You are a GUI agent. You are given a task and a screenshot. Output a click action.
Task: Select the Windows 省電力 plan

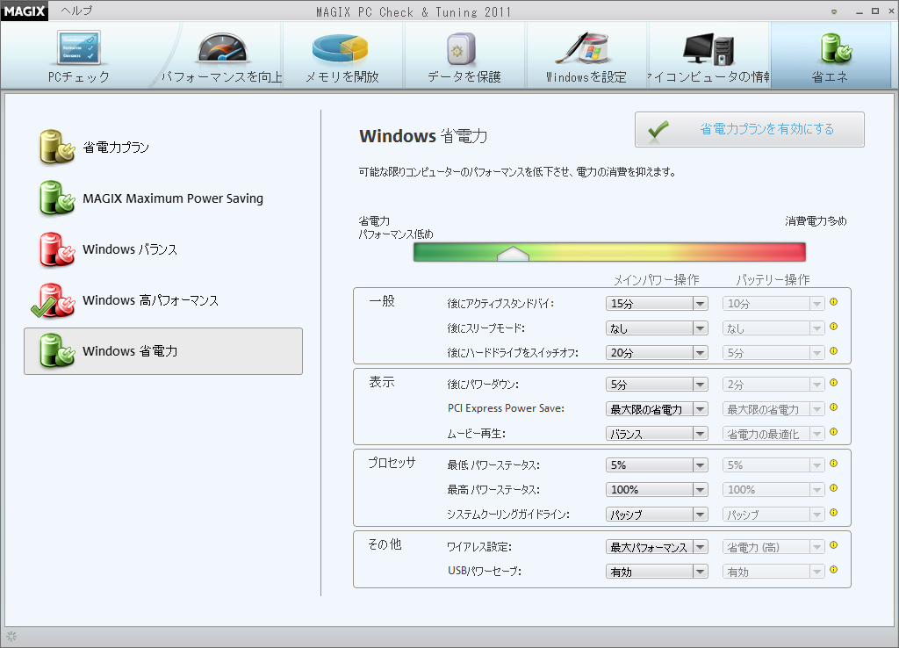click(162, 351)
